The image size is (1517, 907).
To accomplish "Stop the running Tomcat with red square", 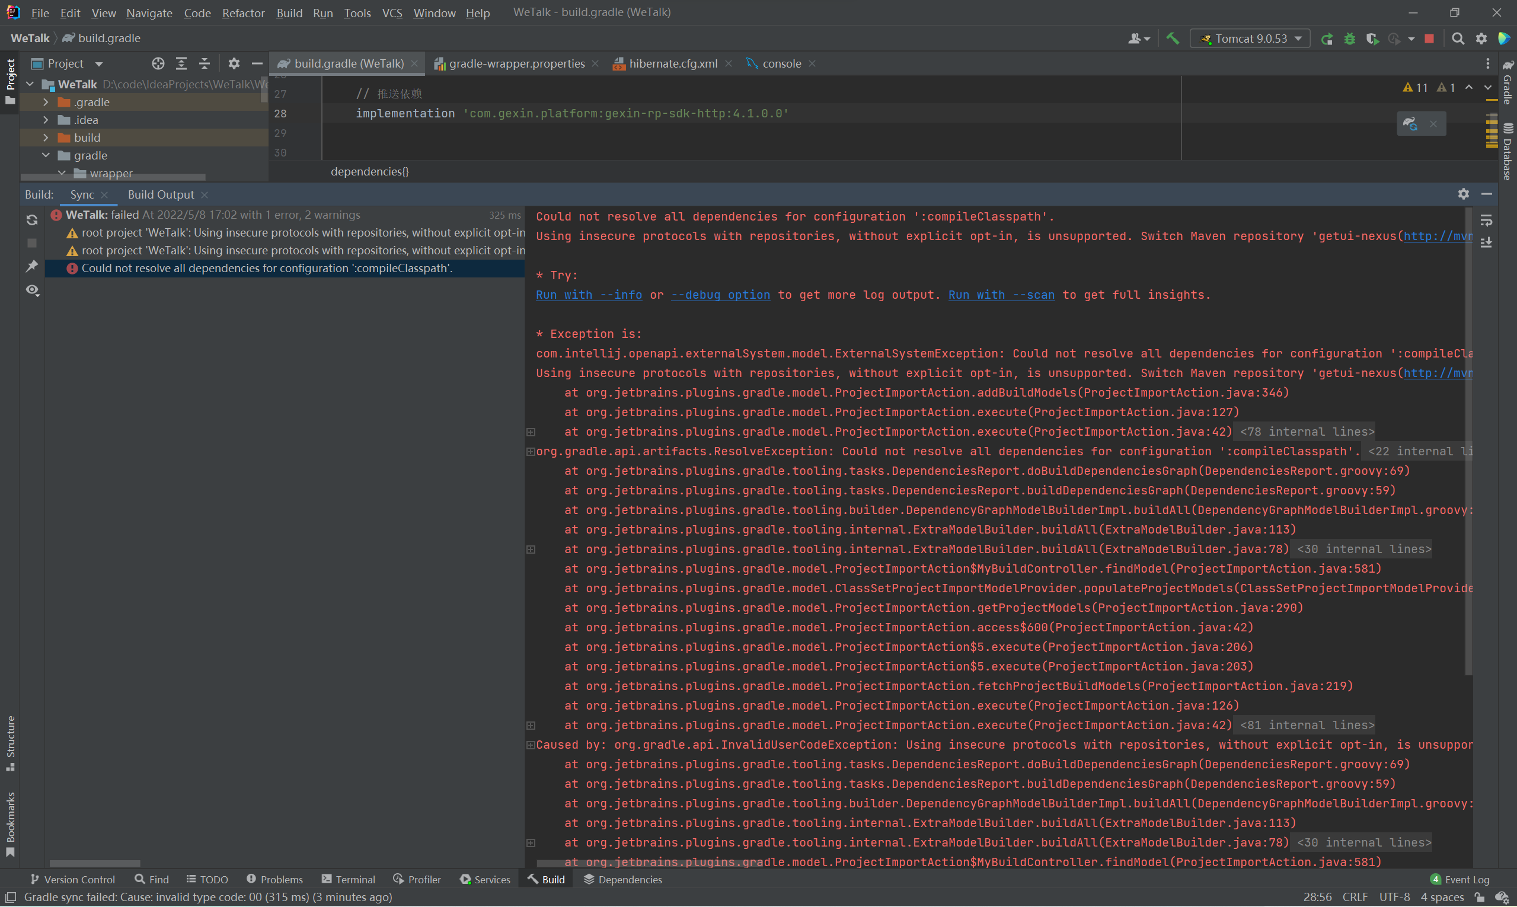I will [x=1429, y=39].
